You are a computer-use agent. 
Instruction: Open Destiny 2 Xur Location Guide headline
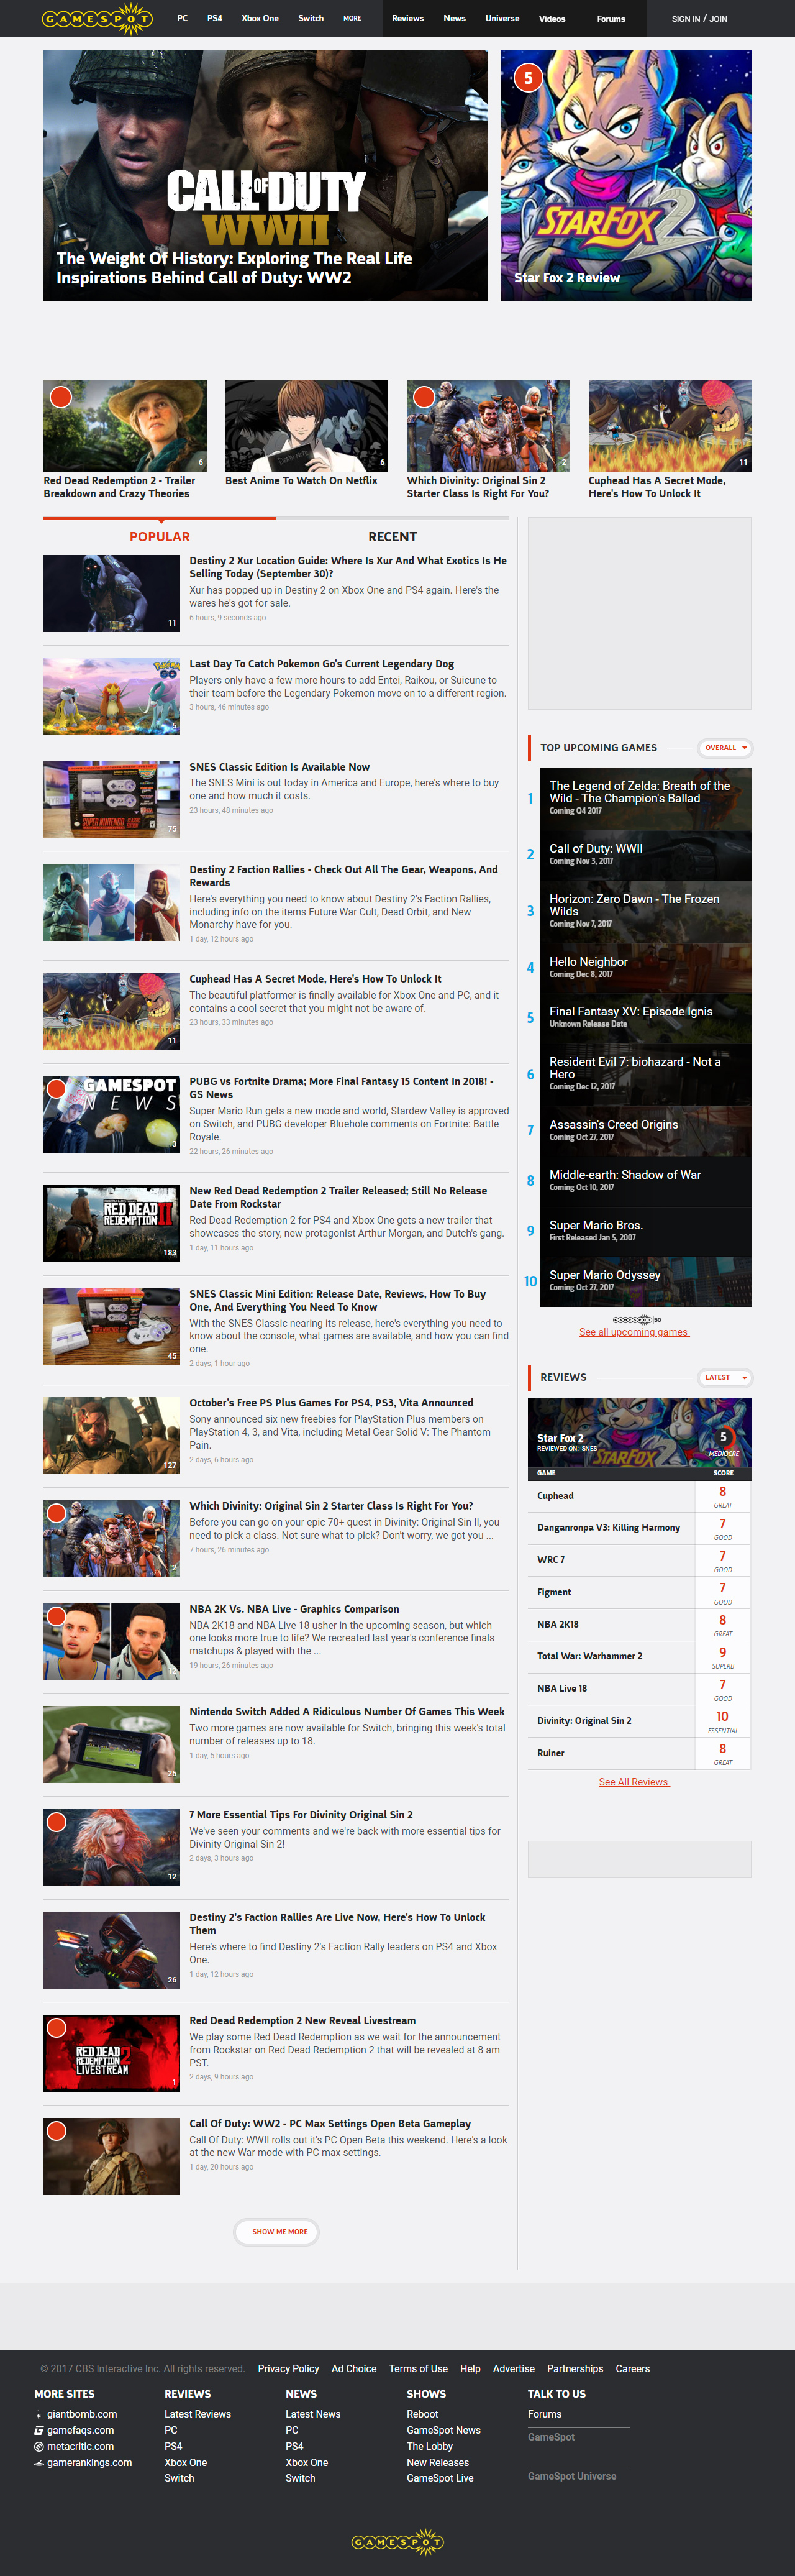(x=348, y=567)
